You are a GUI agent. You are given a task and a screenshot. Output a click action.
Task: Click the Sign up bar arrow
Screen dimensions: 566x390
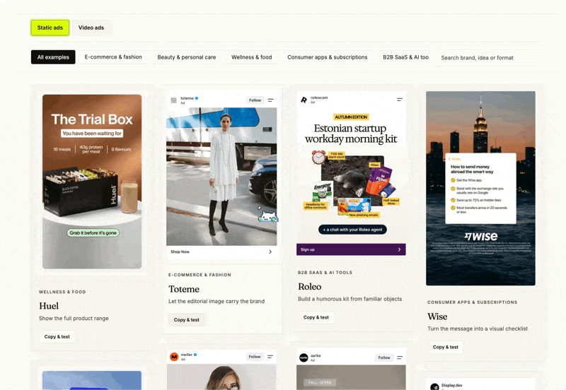tap(399, 249)
